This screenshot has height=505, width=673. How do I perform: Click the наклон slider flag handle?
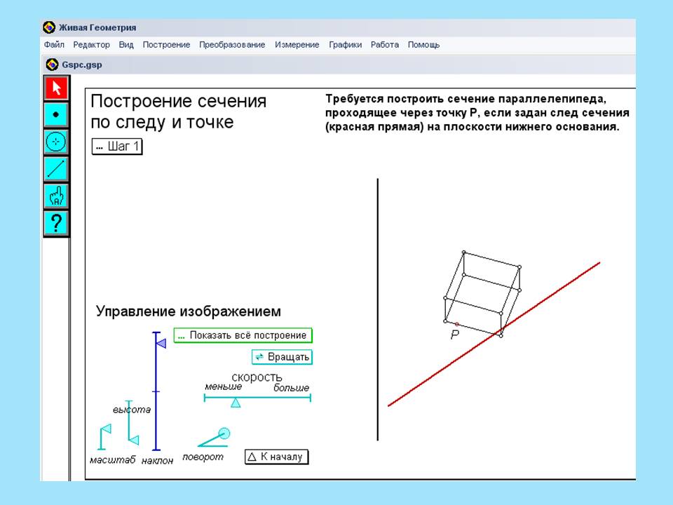[x=161, y=343]
